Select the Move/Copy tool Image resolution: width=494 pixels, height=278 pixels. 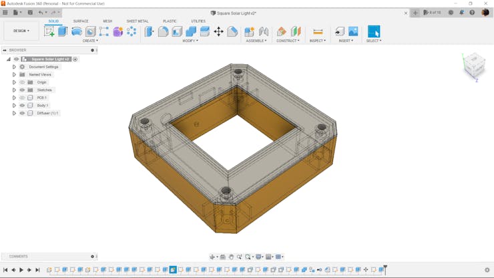(218, 31)
